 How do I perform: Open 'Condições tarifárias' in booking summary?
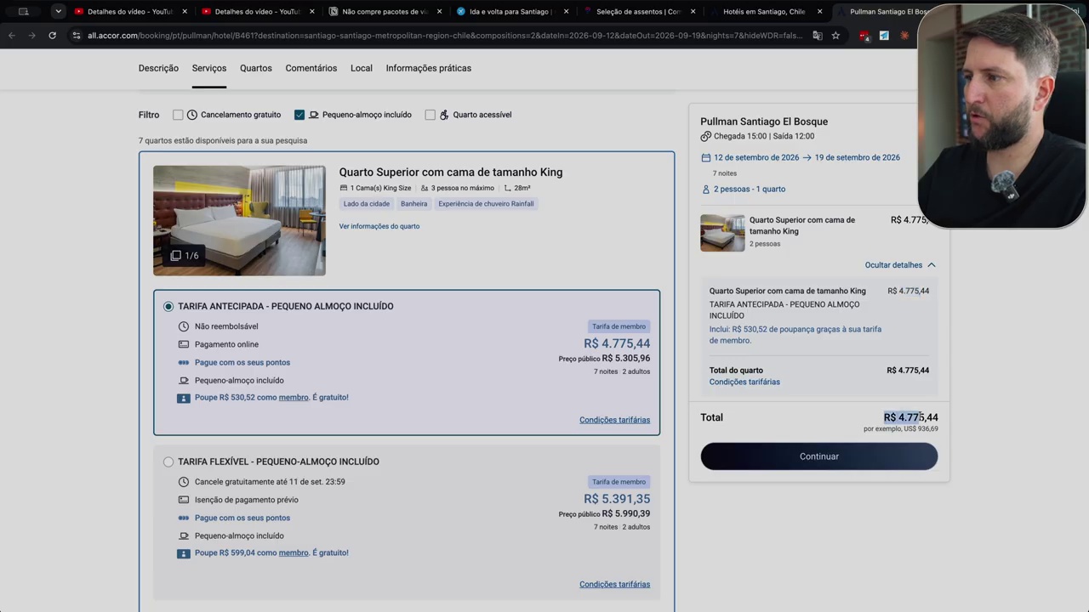coord(744,382)
